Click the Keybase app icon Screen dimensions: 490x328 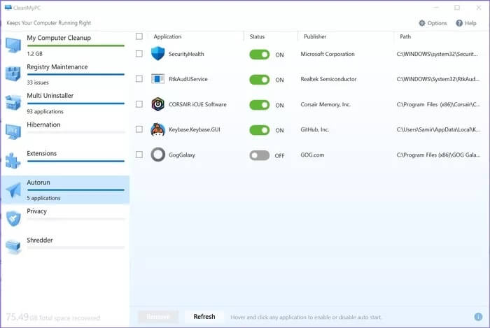(157, 129)
